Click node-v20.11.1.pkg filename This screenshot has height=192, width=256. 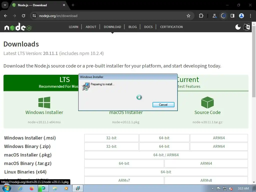[126, 122]
